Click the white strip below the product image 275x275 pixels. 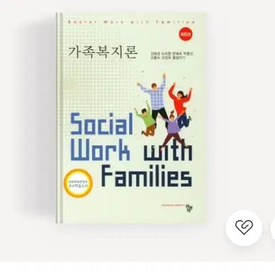click(137, 269)
